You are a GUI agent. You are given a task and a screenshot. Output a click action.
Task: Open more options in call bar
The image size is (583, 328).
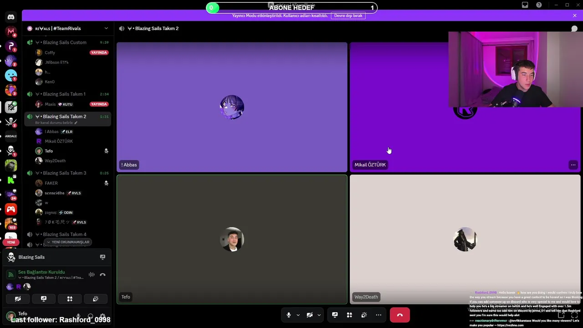pyautogui.click(x=378, y=315)
